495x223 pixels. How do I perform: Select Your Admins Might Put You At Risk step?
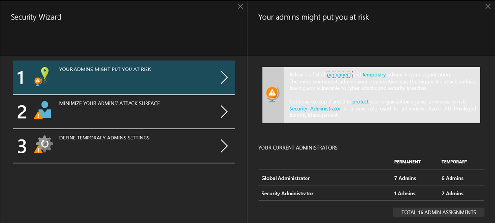(x=105, y=70)
